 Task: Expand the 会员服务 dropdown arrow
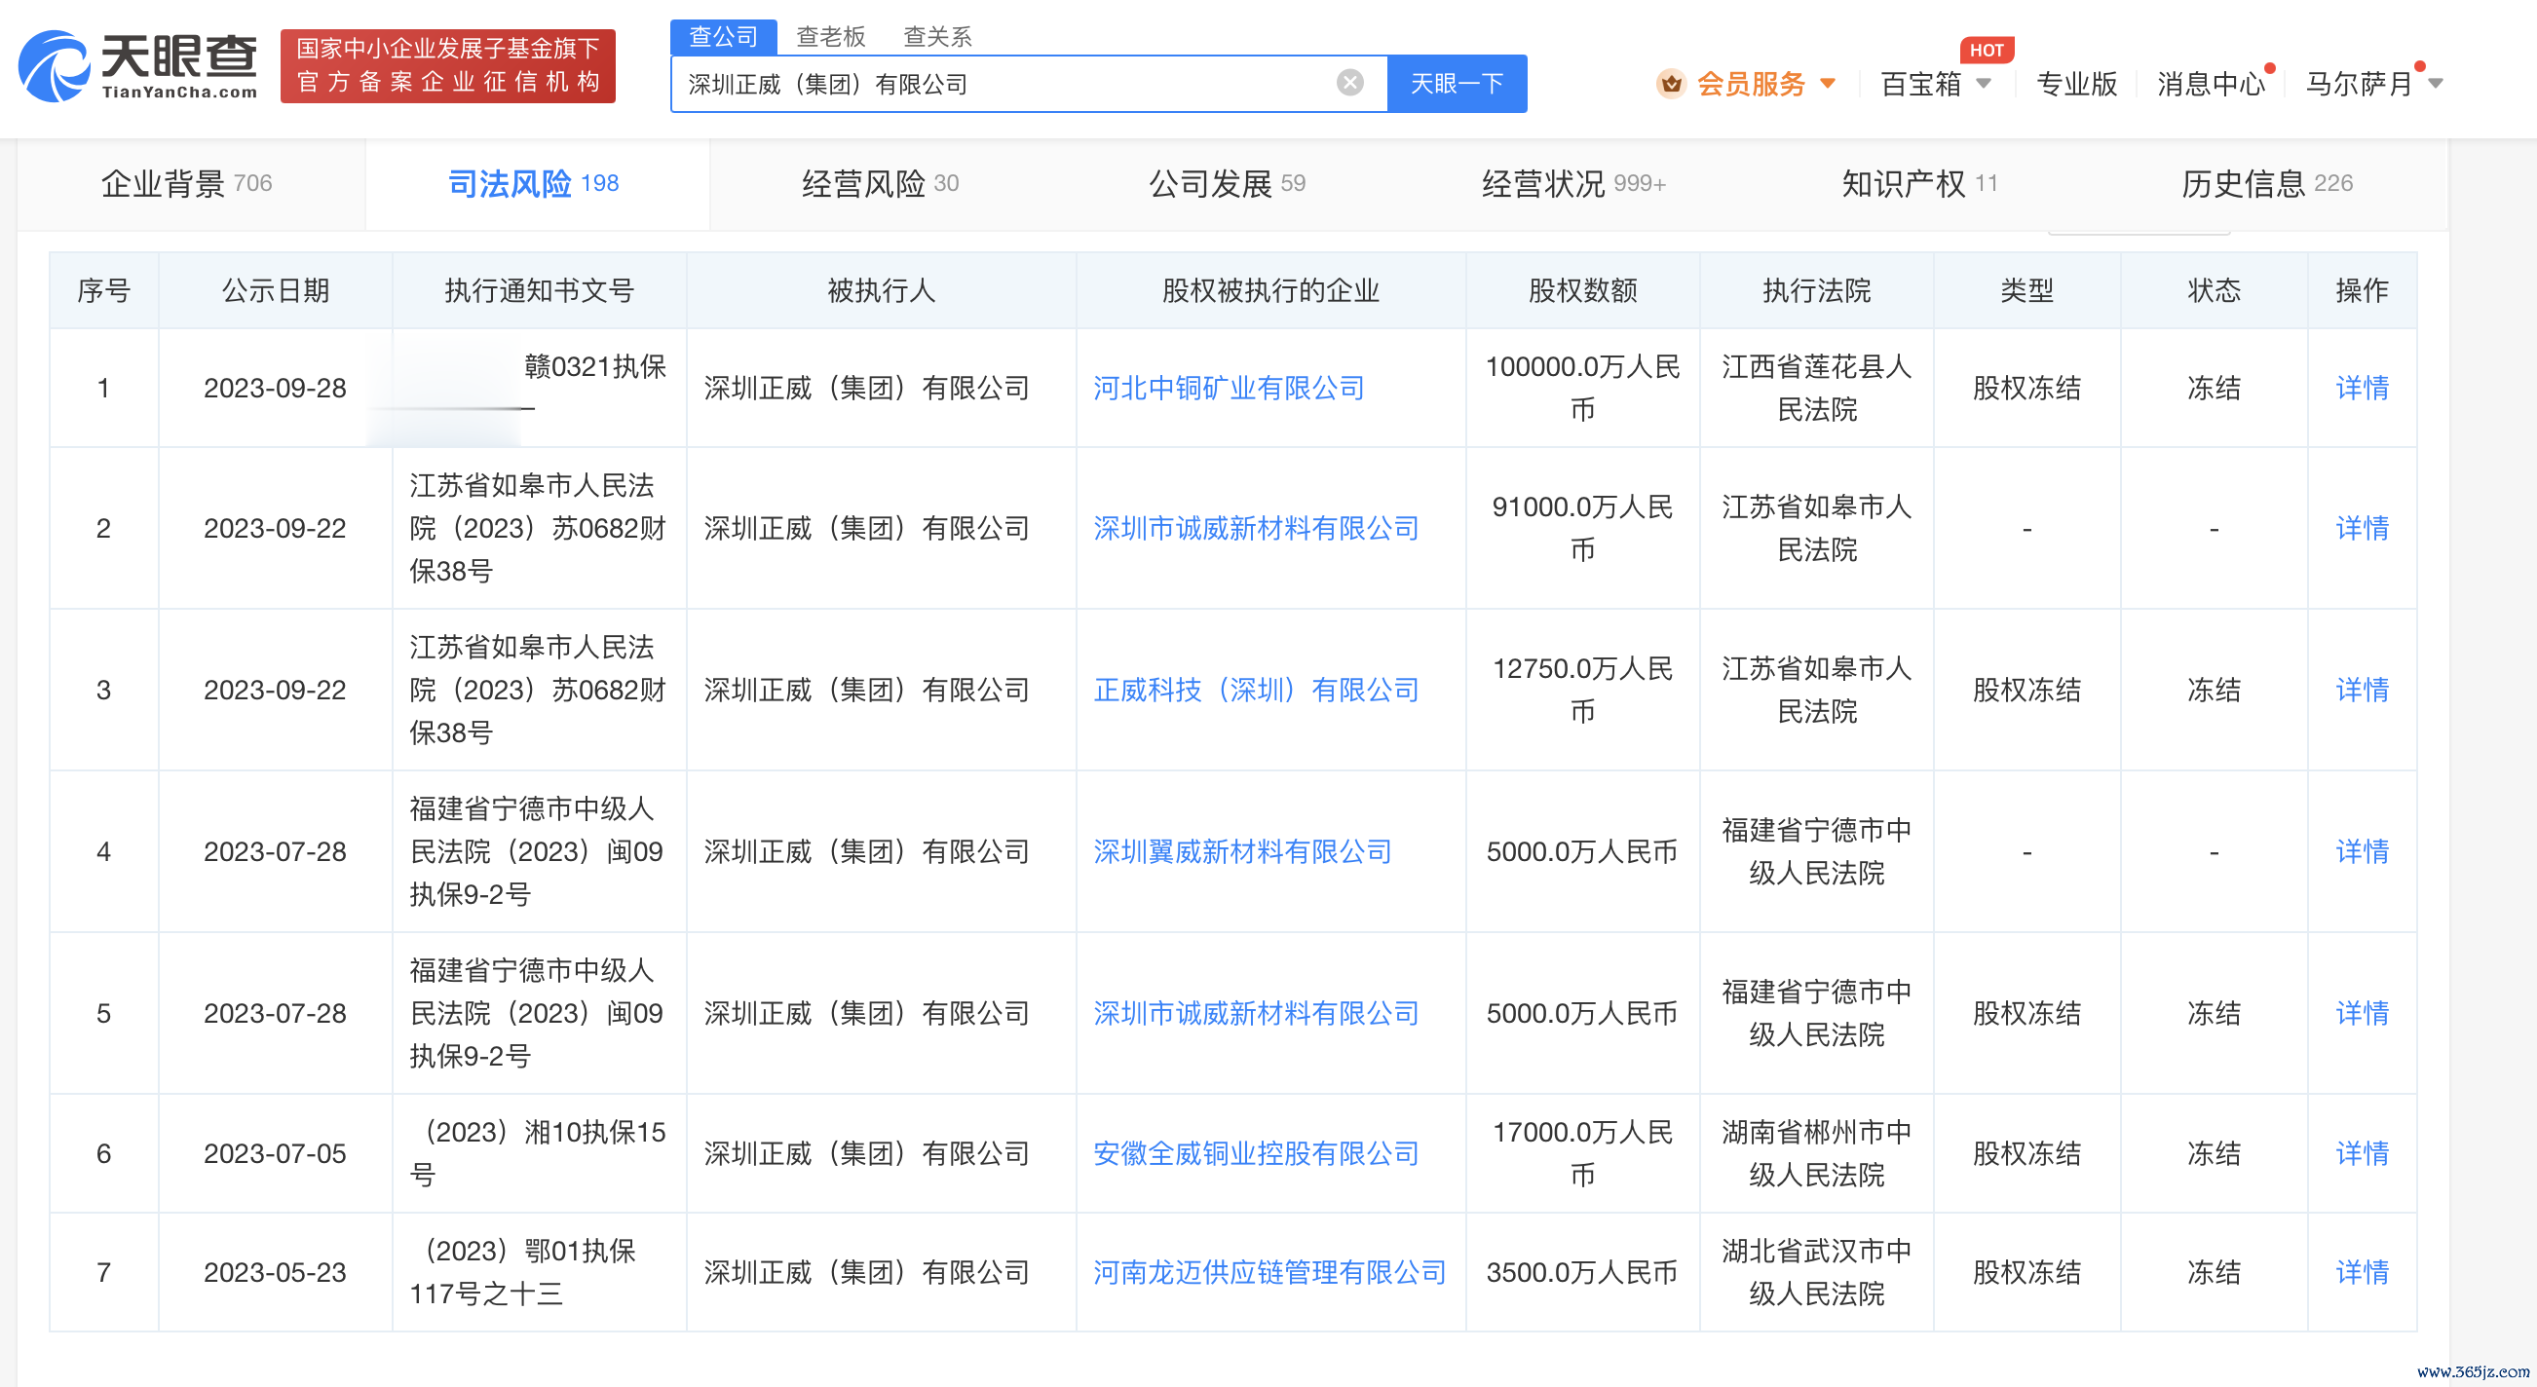coord(1828,84)
